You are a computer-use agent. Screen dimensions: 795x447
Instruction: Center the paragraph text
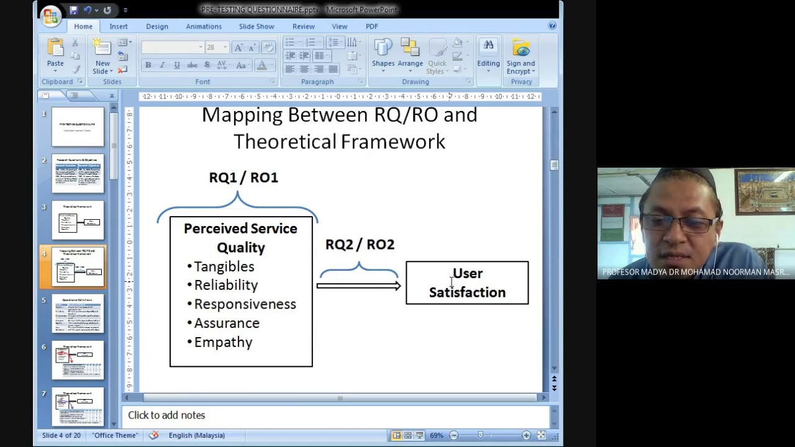coord(304,70)
